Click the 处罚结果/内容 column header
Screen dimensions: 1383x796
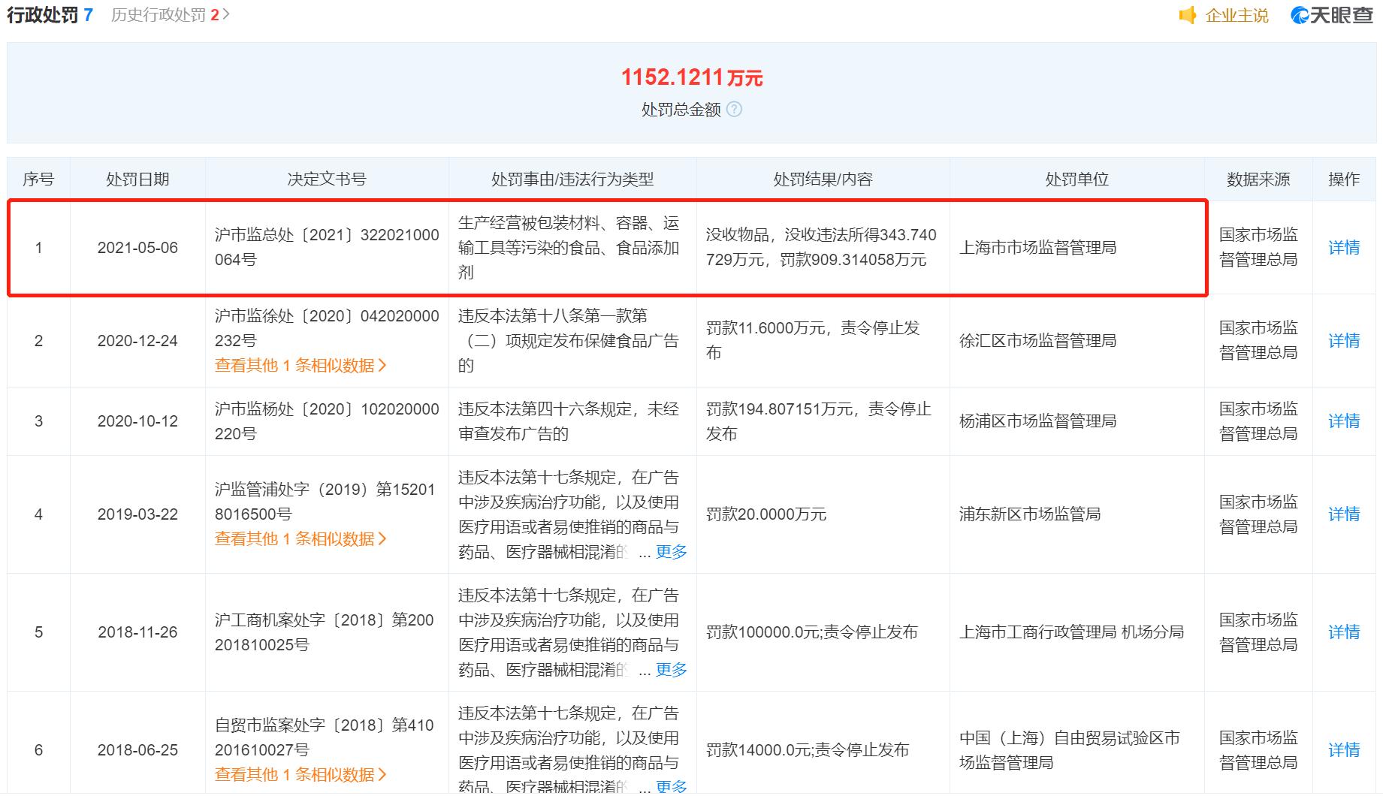click(823, 179)
